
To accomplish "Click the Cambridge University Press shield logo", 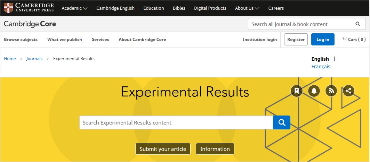I will 8,8.
